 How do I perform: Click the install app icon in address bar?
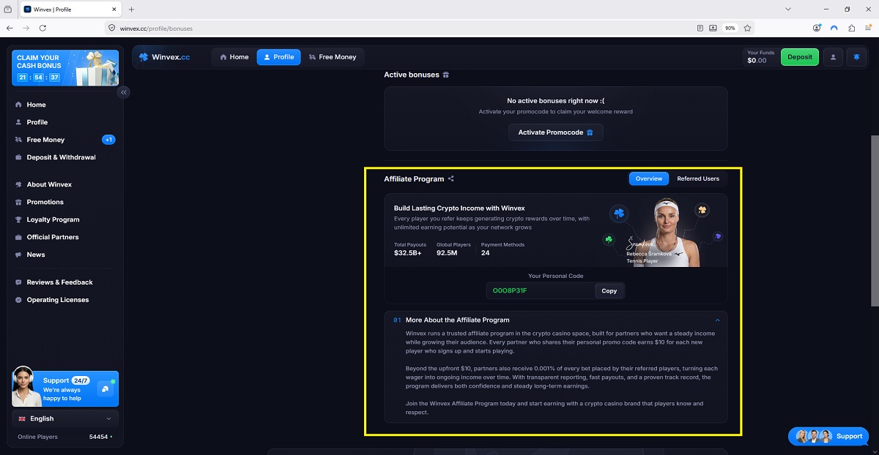[713, 28]
